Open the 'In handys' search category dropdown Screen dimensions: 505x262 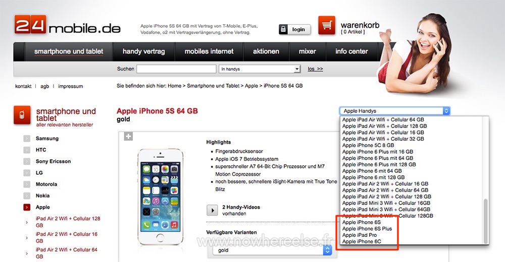[260, 69]
